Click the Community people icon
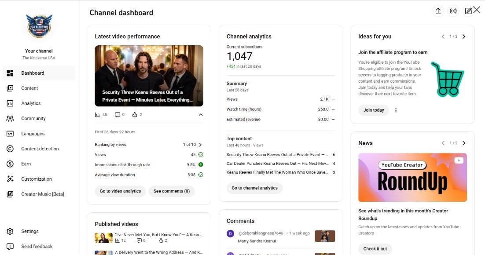Screen dimensions: 485x255 coord(10,118)
